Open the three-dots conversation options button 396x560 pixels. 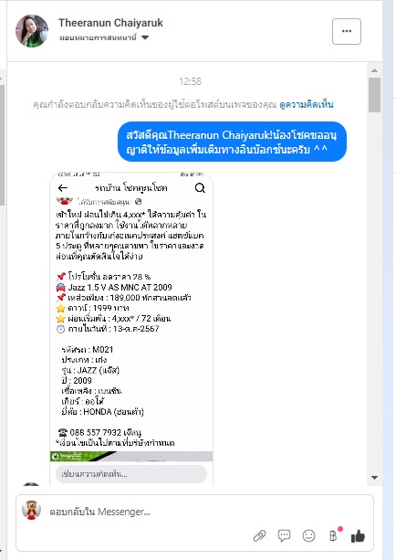(347, 31)
